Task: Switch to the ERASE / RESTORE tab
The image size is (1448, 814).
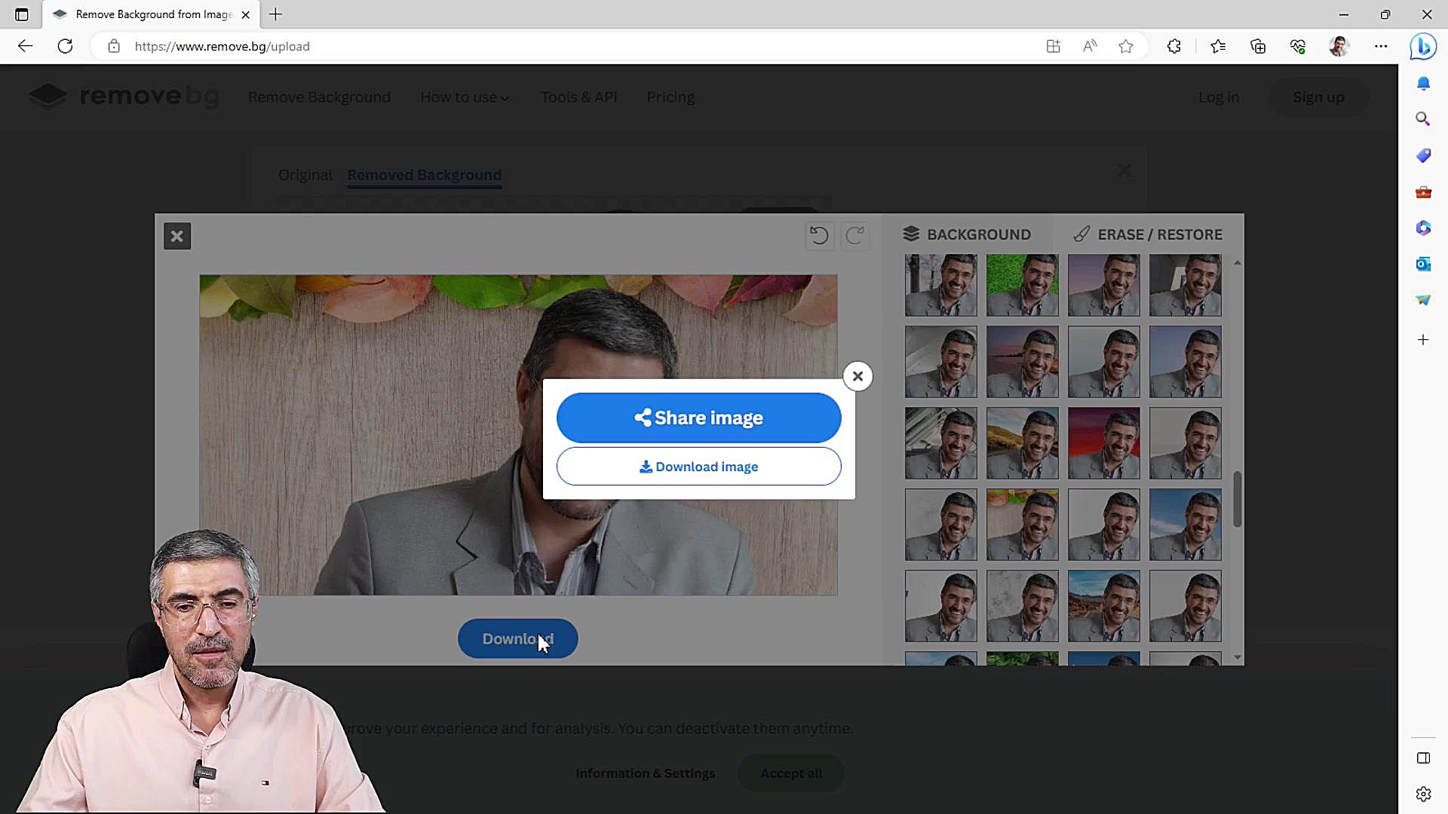Action: [1147, 234]
